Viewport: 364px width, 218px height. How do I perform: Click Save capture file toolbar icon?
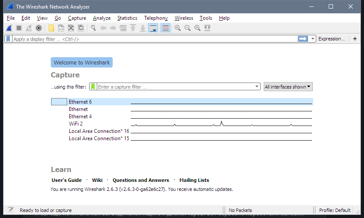(61, 28)
